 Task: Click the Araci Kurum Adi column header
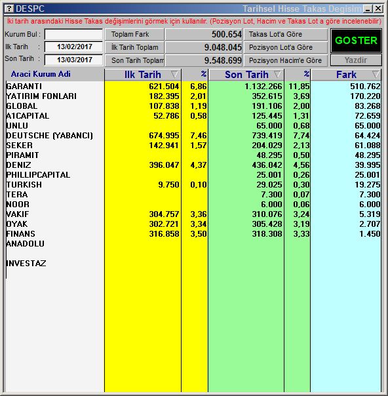41,74
